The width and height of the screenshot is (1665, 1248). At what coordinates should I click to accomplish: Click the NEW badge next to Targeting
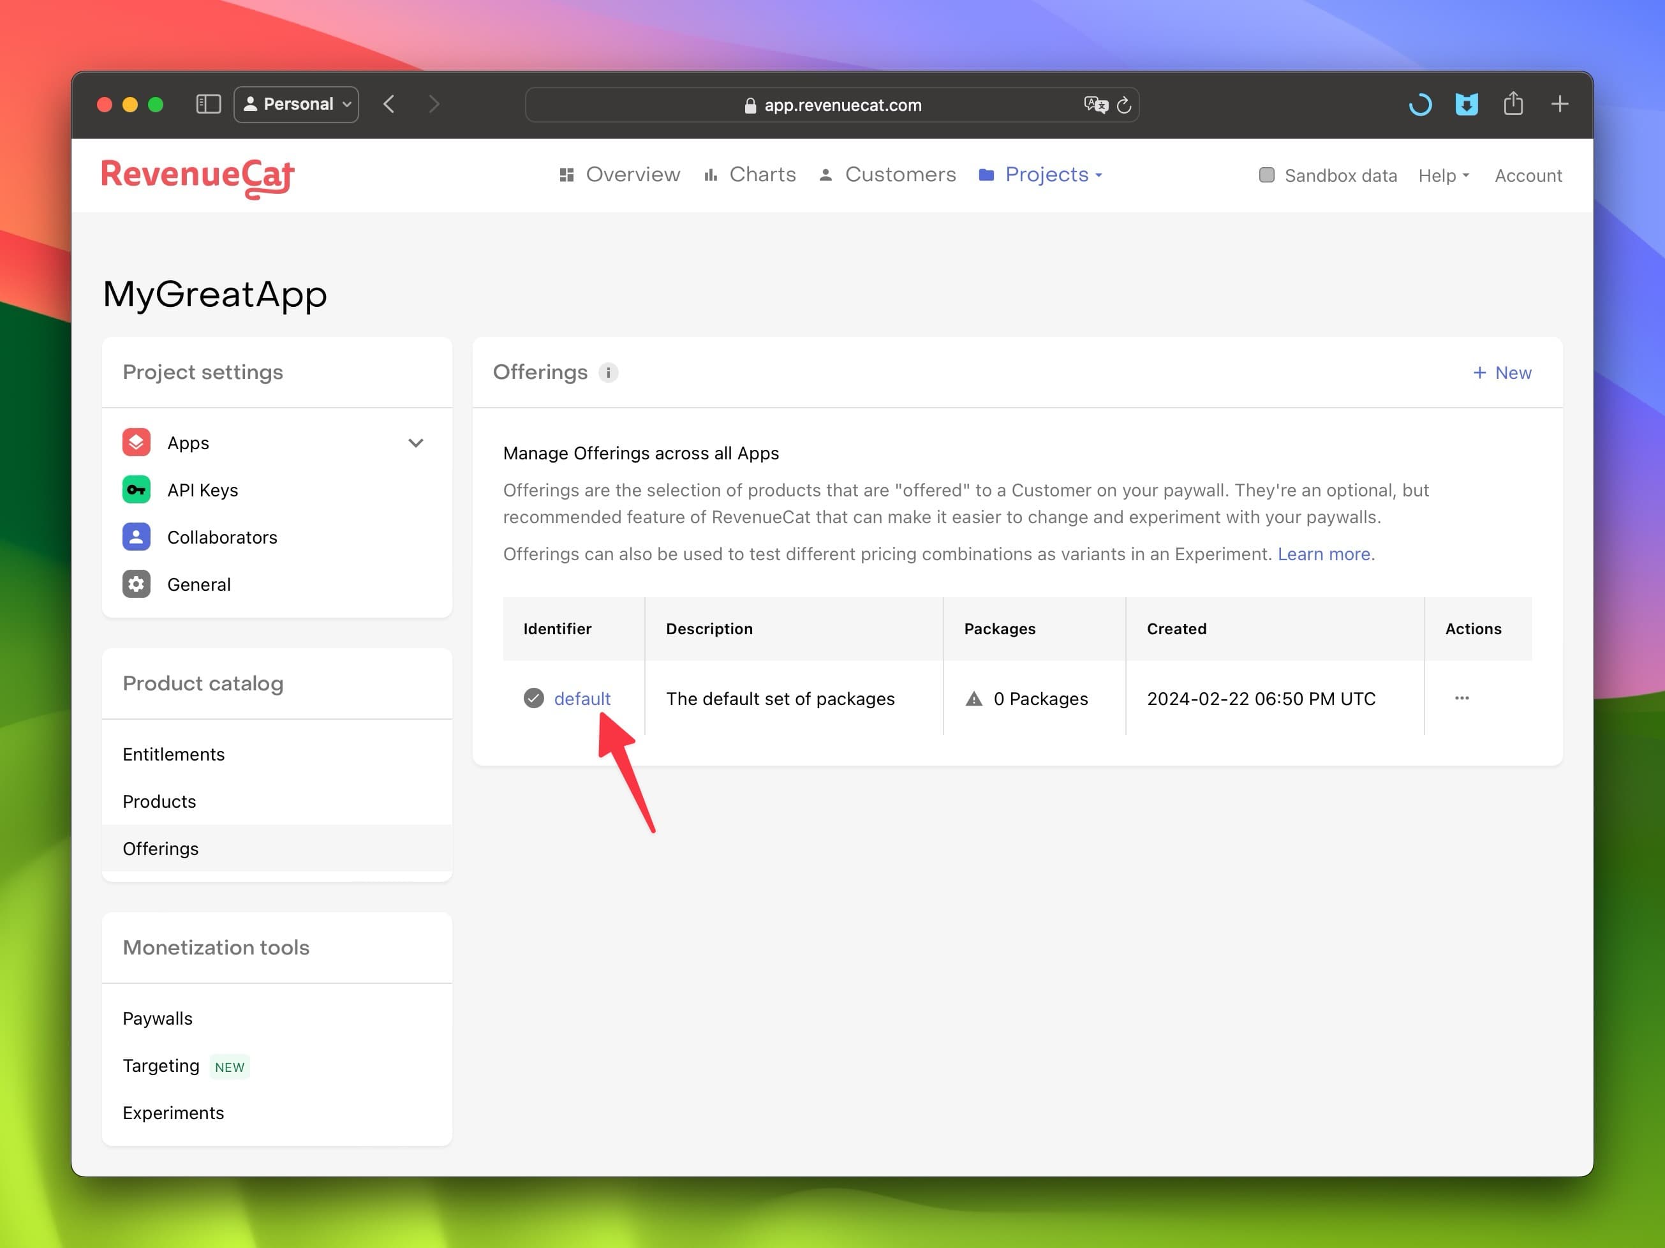pyautogui.click(x=230, y=1067)
